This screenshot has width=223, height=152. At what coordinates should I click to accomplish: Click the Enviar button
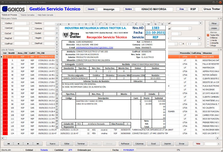coord(182,144)
